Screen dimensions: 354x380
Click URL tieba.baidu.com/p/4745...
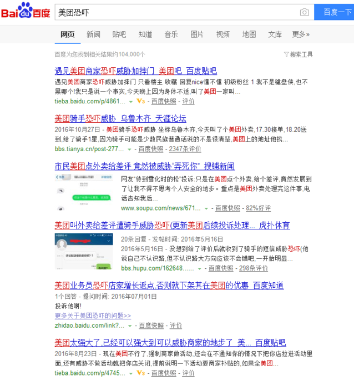(x=90, y=373)
